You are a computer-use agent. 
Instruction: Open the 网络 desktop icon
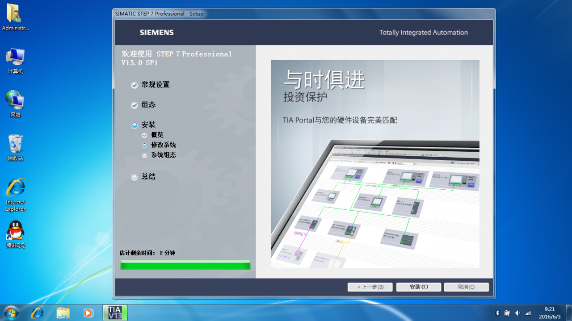click(x=15, y=104)
